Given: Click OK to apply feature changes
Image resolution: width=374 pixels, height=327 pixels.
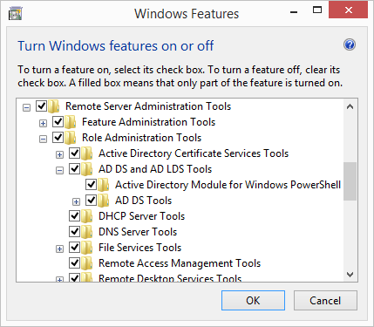Looking at the screenshot, I should click(x=253, y=301).
